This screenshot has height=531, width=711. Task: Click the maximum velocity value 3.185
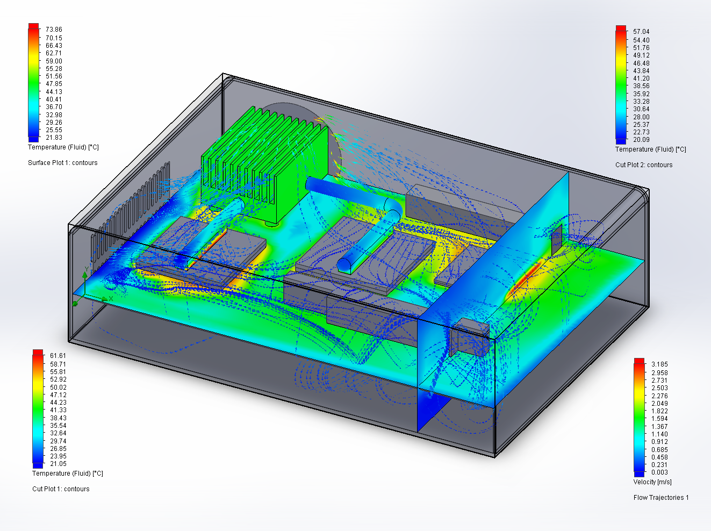click(x=659, y=364)
